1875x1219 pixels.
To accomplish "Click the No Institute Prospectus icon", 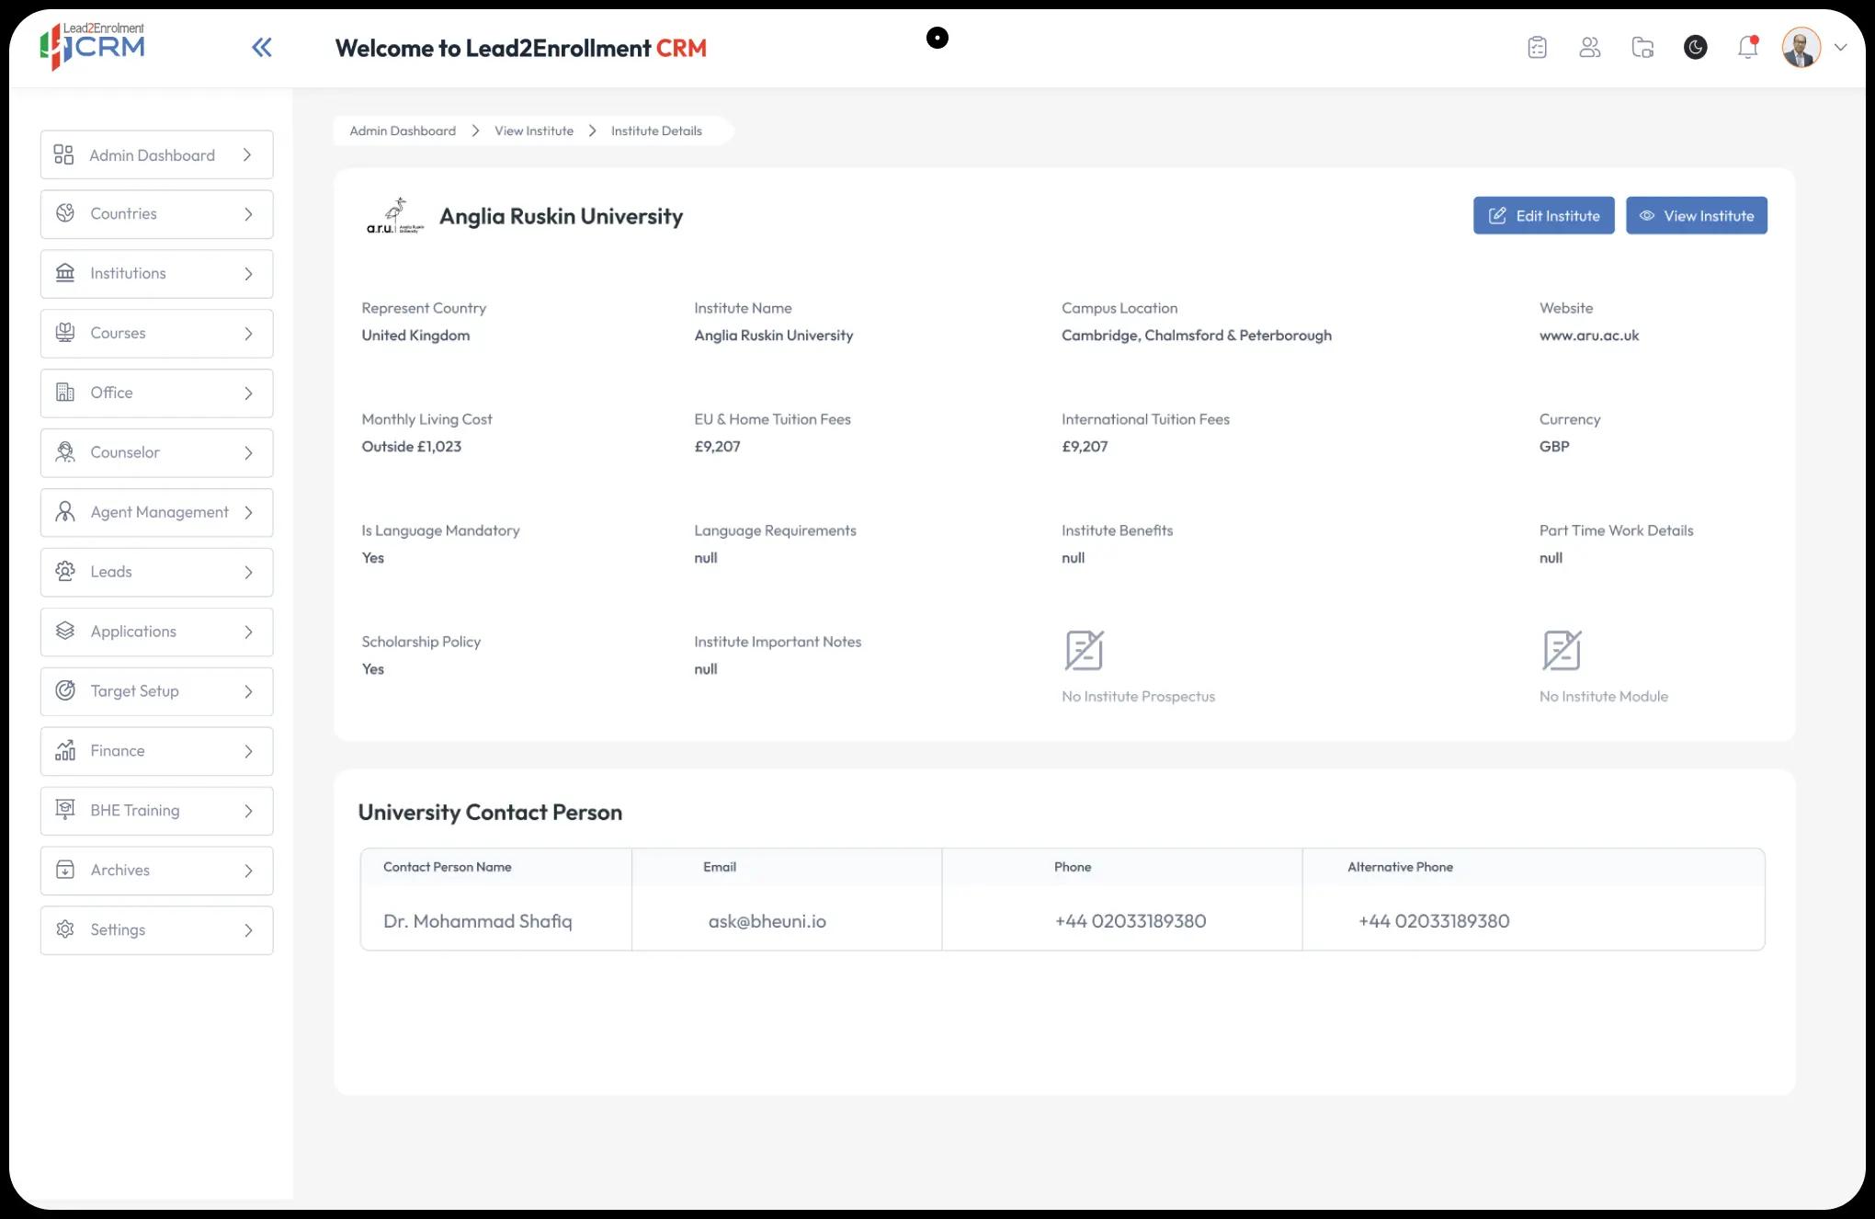I will [1084, 651].
